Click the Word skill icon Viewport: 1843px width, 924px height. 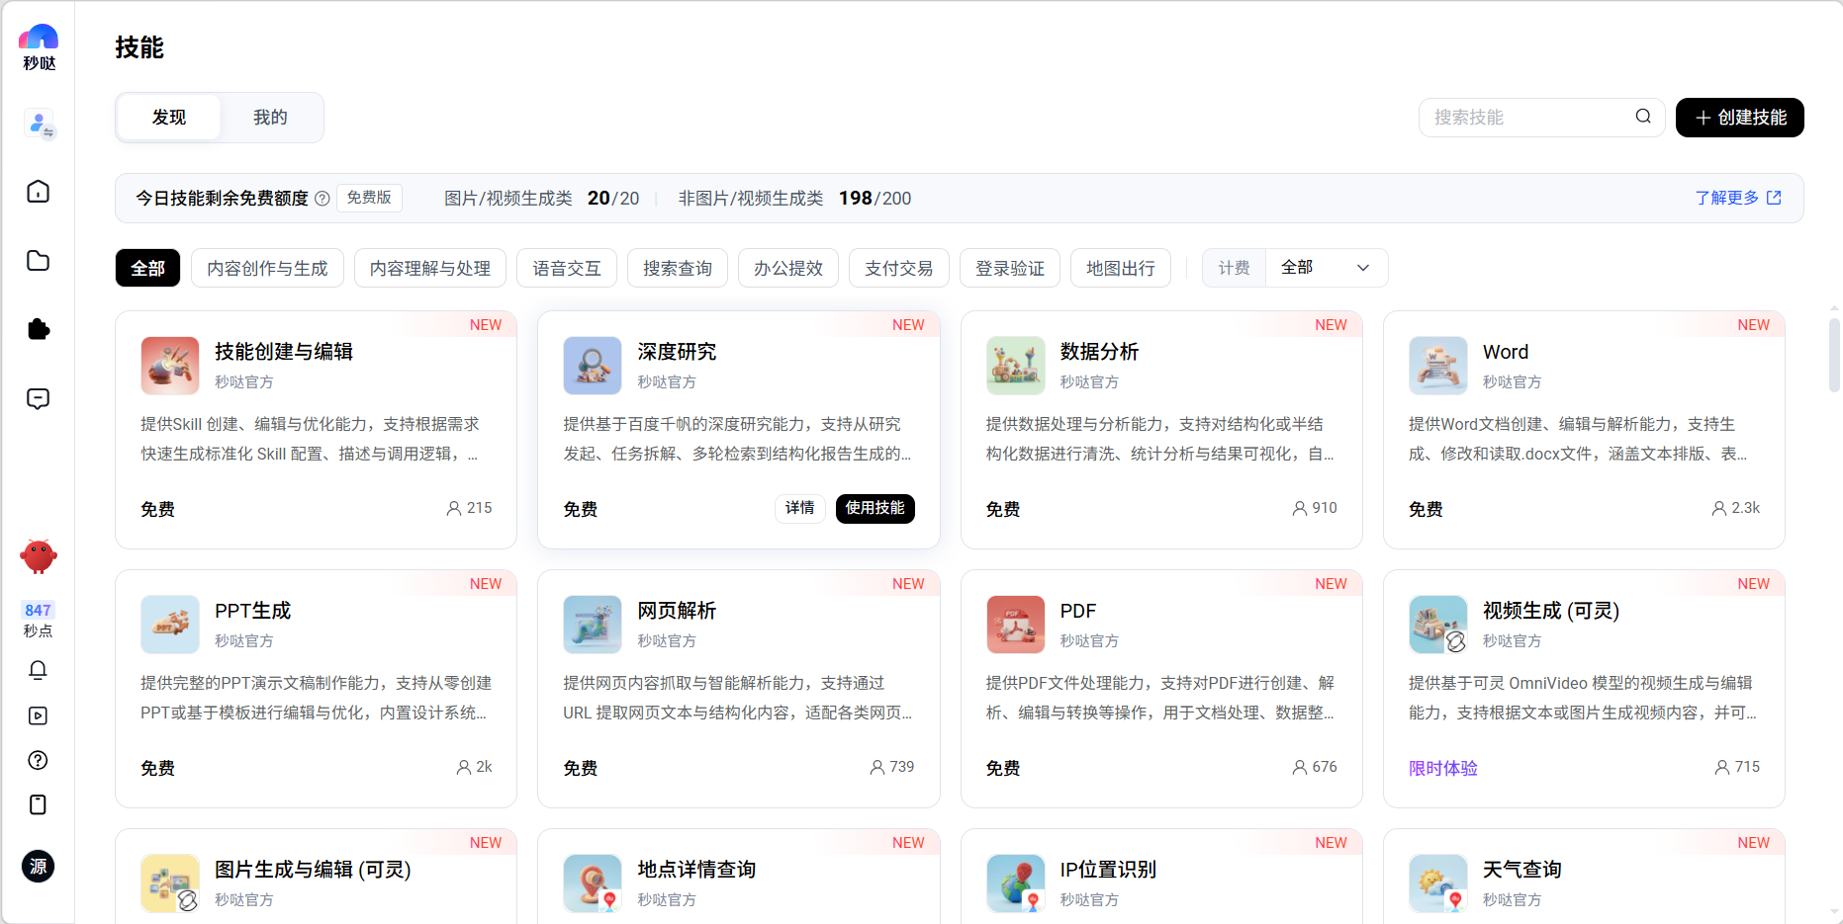(1438, 366)
